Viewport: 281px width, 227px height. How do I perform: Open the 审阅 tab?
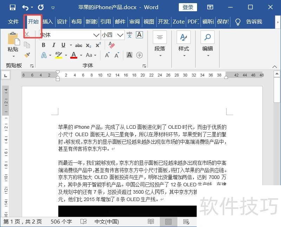[x=135, y=22]
